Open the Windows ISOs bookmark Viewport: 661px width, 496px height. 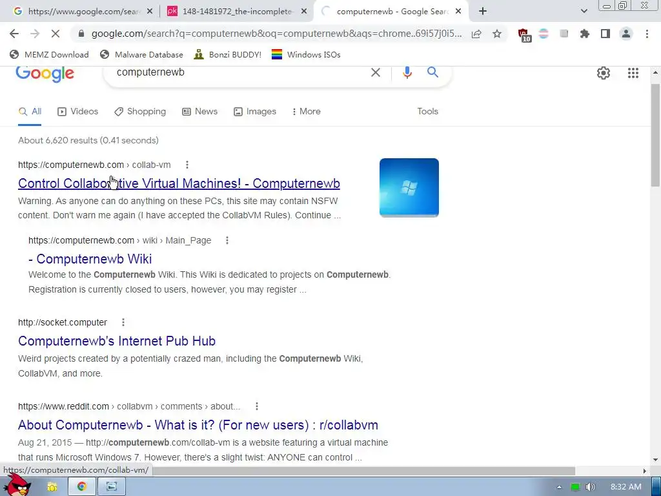(306, 54)
